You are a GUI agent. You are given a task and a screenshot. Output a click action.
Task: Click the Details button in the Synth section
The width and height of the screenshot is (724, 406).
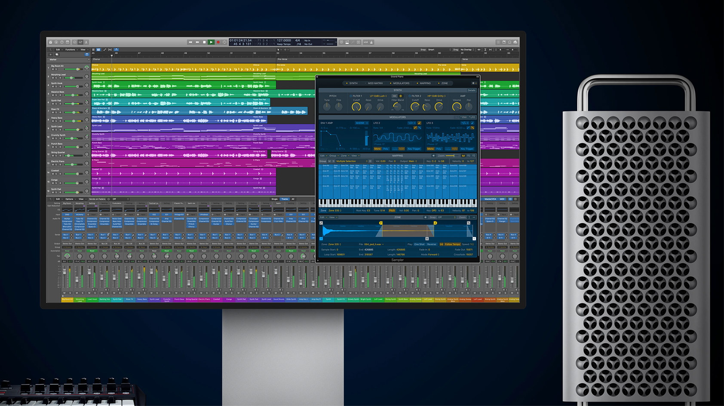pos(472,90)
